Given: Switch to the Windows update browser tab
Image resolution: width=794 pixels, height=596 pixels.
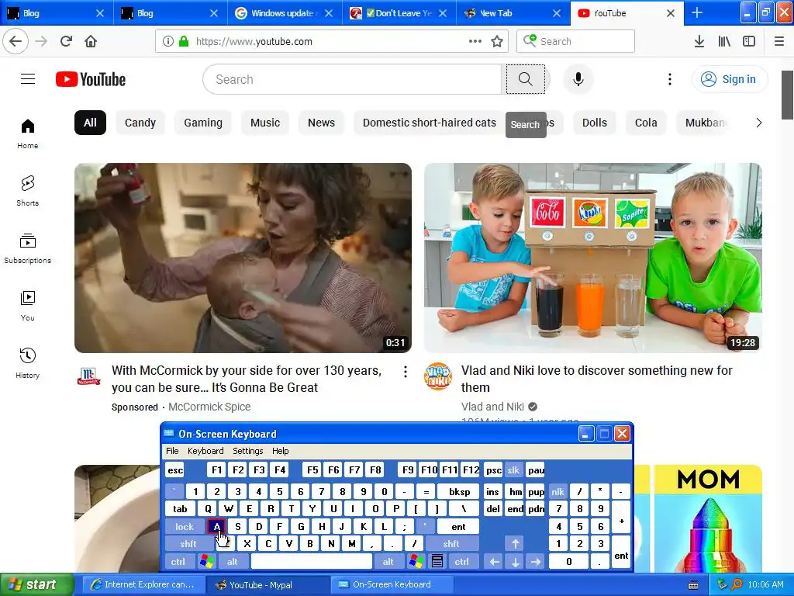Looking at the screenshot, I should [285, 13].
